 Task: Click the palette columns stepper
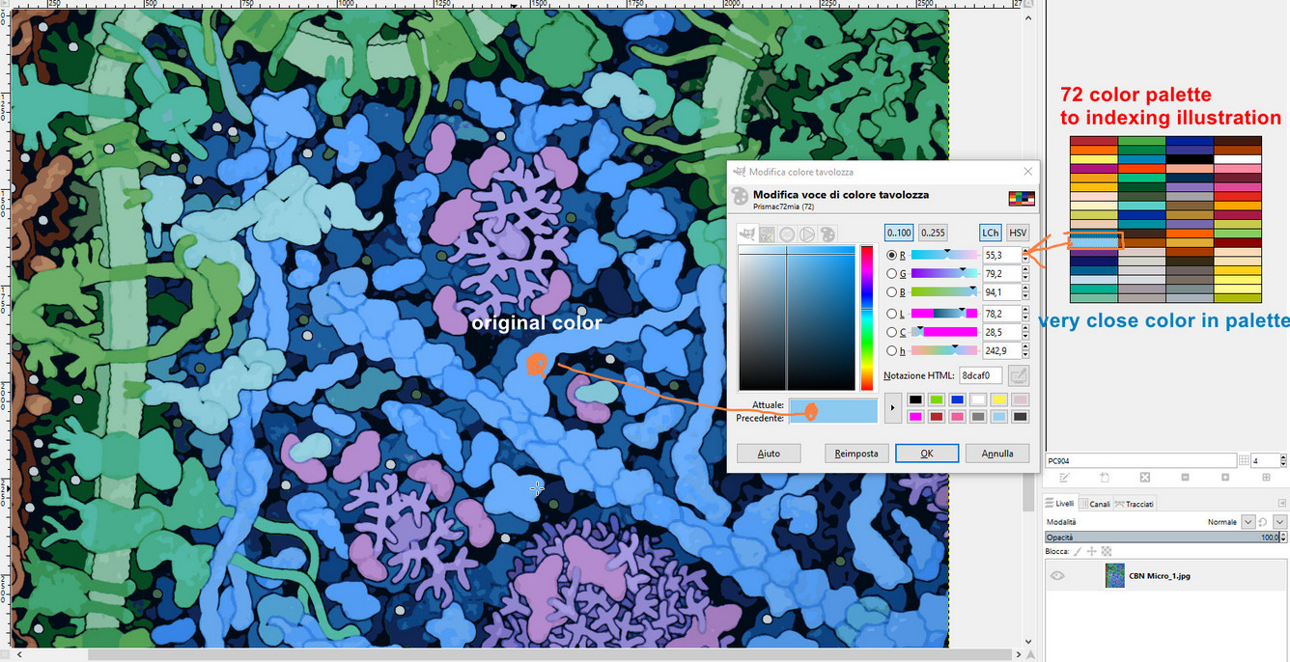pyautogui.click(x=1282, y=461)
